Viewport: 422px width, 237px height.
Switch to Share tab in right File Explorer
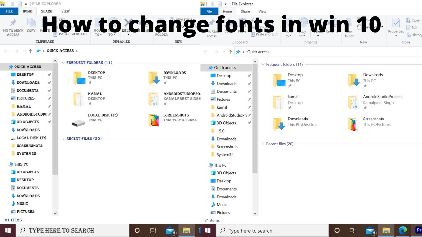[x=245, y=11]
